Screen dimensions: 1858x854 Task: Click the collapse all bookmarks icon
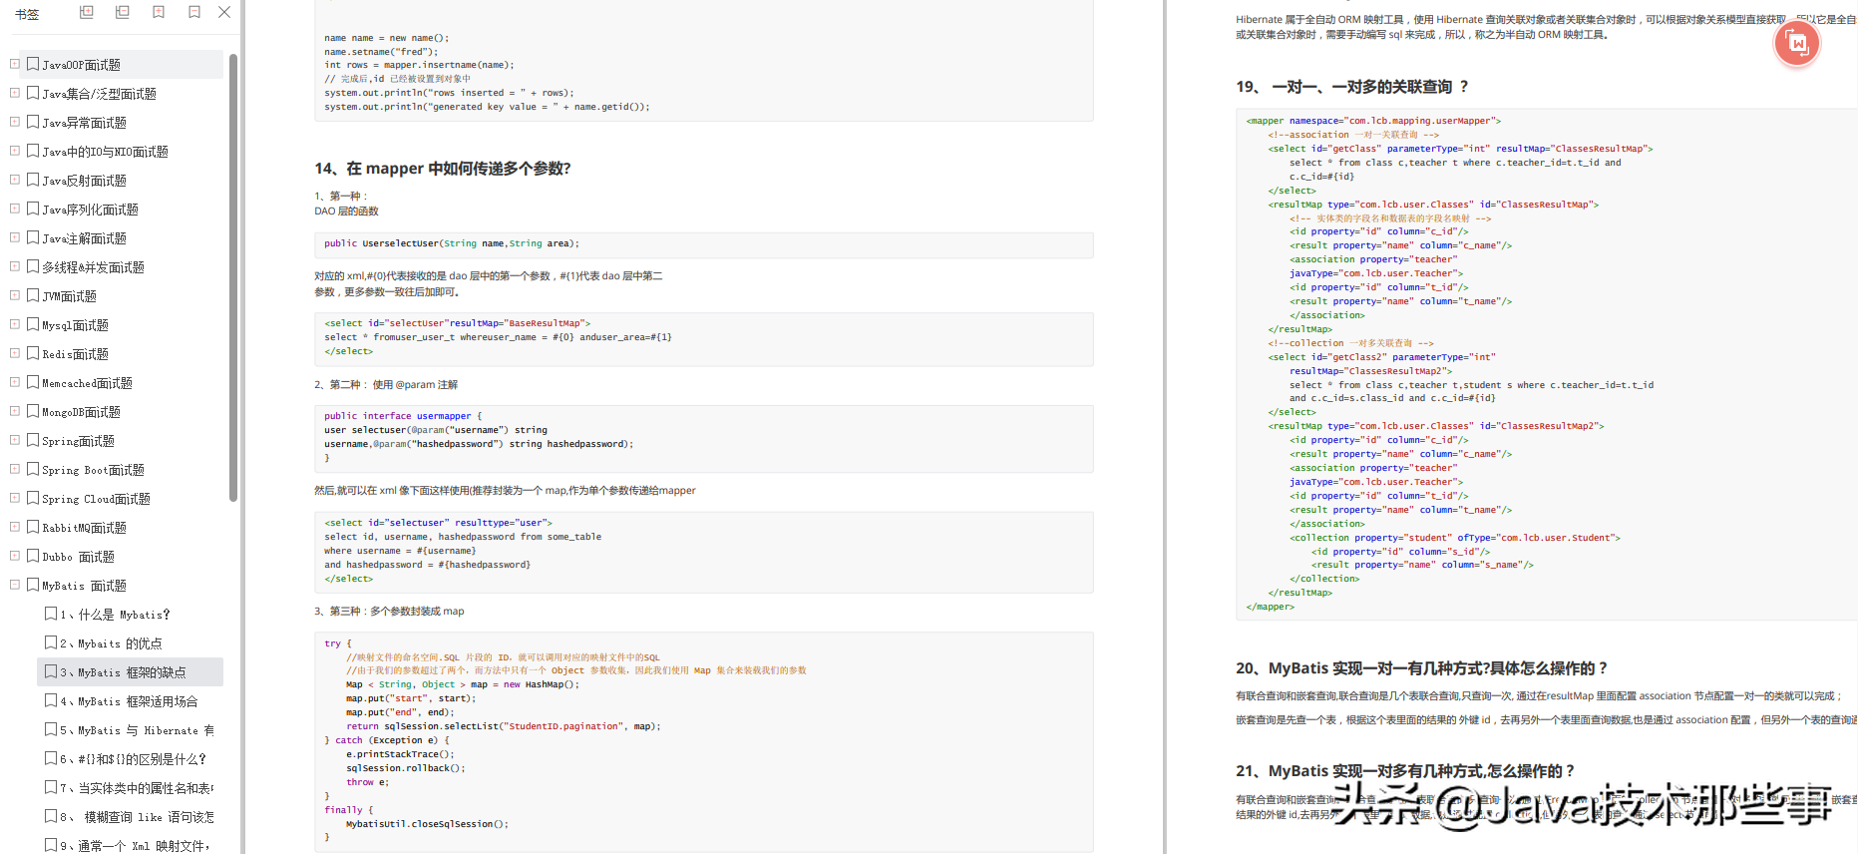(123, 12)
